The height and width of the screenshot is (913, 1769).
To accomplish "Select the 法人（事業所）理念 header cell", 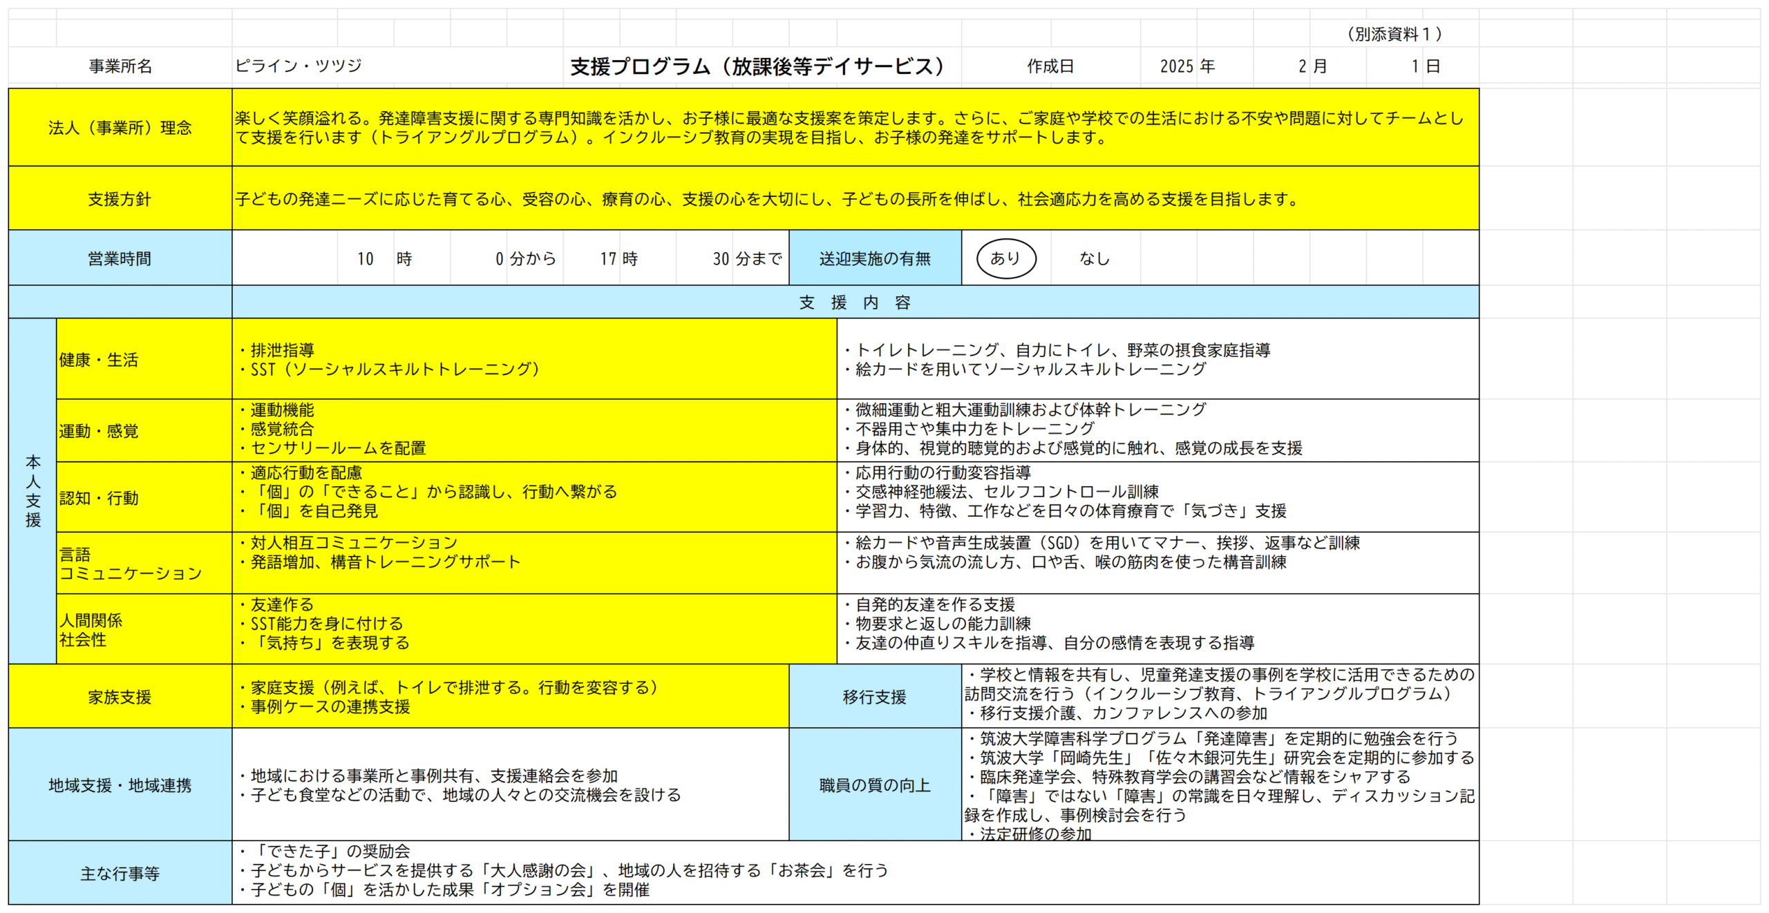I will tap(120, 127).
